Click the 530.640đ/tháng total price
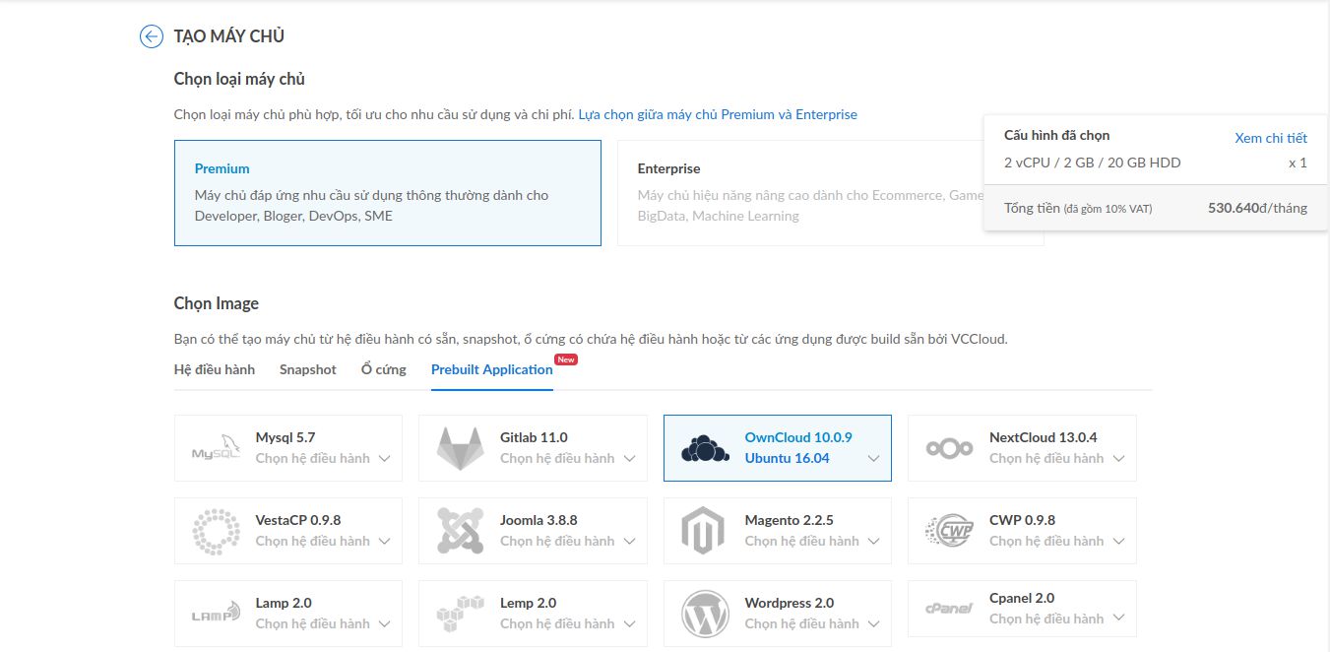 click(1258, 208)
